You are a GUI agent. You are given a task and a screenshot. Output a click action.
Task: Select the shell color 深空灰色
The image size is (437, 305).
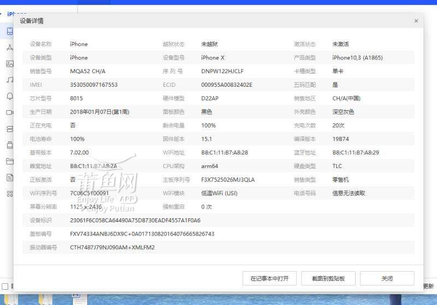[343, 112]
